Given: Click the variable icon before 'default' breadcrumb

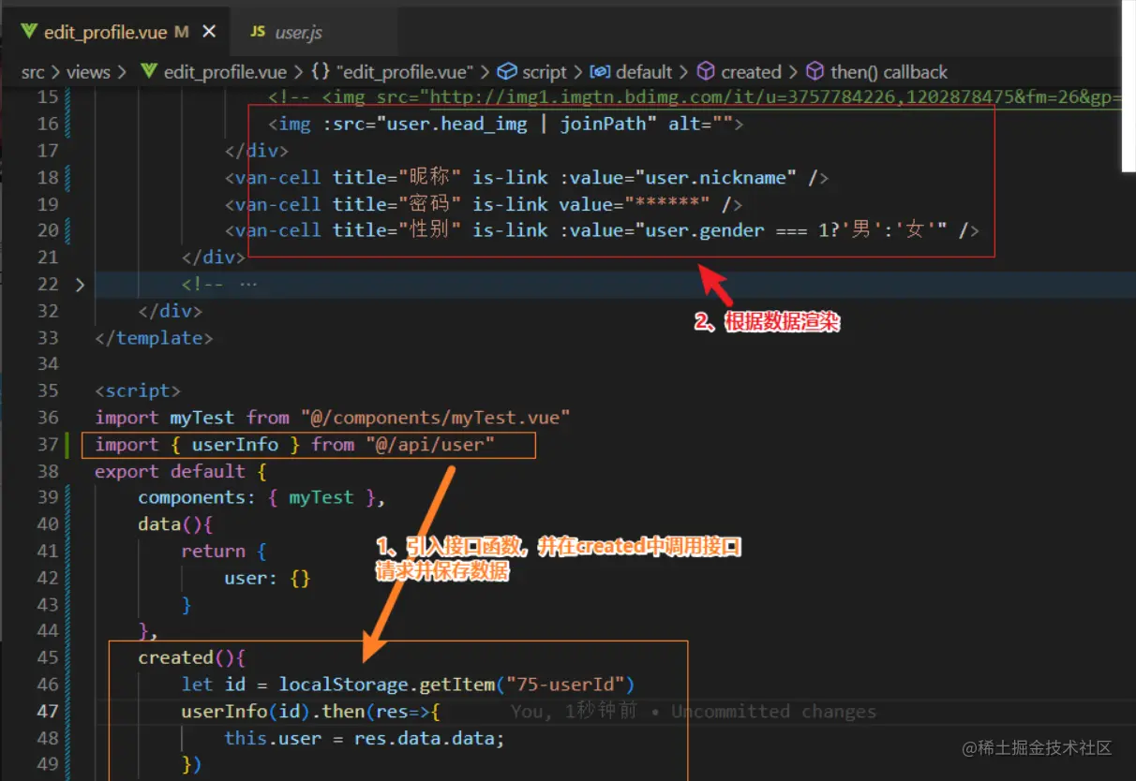Looking at the screenshot, I should (600, 72).
